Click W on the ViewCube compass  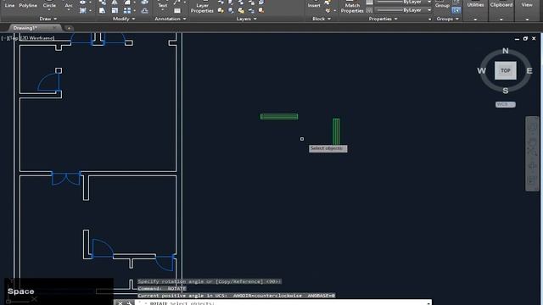pyautogui.click(x=481, y=71)
